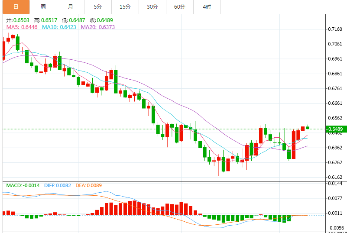Click the MA5: 0.6446 label
This screenshot has width=347, height=233.
[x=22, y=27]
